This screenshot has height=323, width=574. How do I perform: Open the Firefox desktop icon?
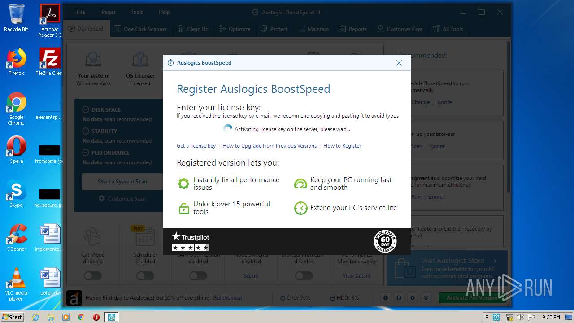point(16,62)
